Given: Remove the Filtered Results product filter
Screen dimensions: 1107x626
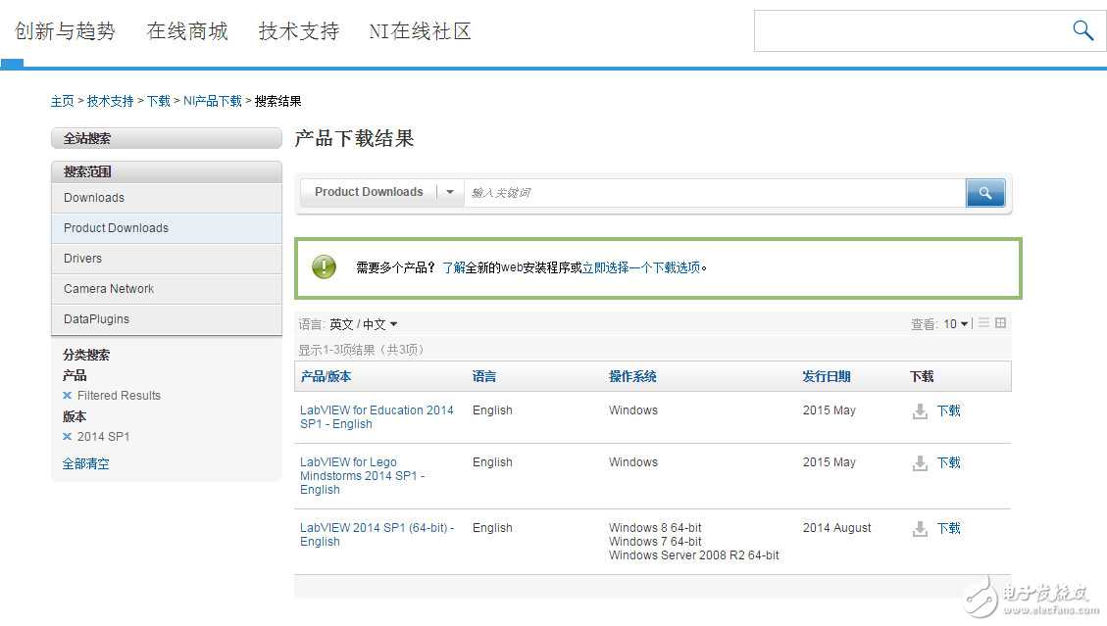Looking at the screenshot, I should (x=67, y=395).
